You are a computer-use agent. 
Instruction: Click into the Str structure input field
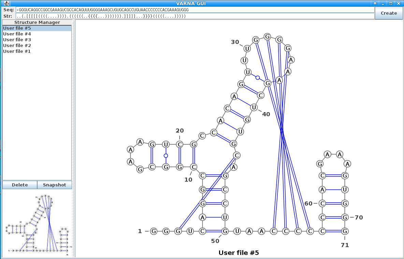click(x=194, y=16)
